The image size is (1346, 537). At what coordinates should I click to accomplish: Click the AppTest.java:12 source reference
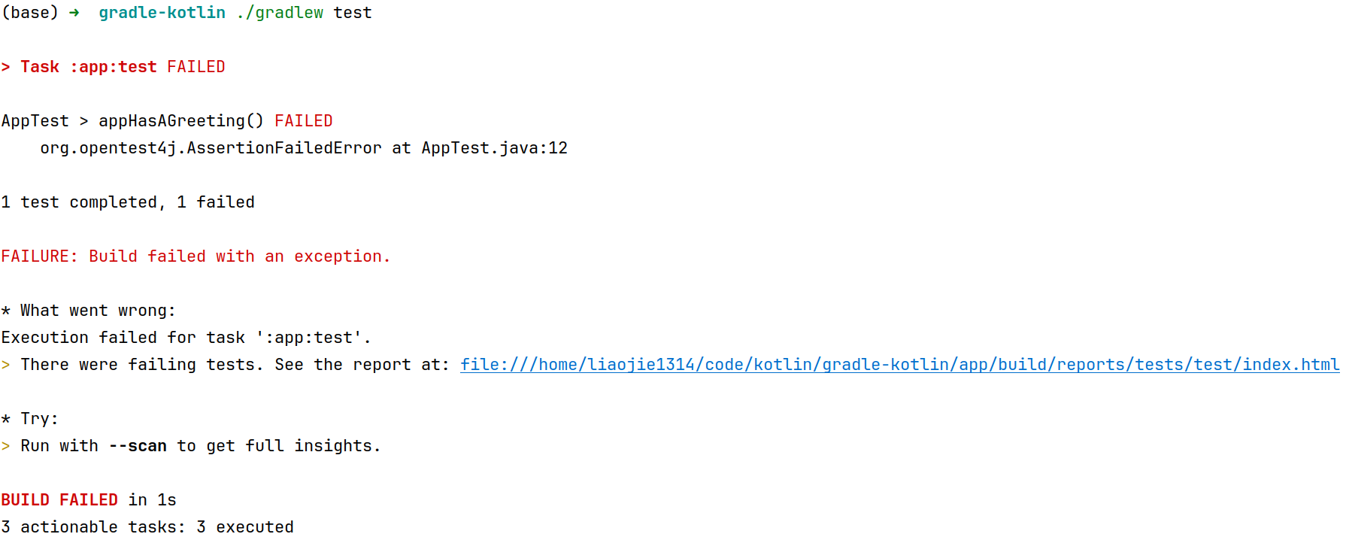coord(495,148)
